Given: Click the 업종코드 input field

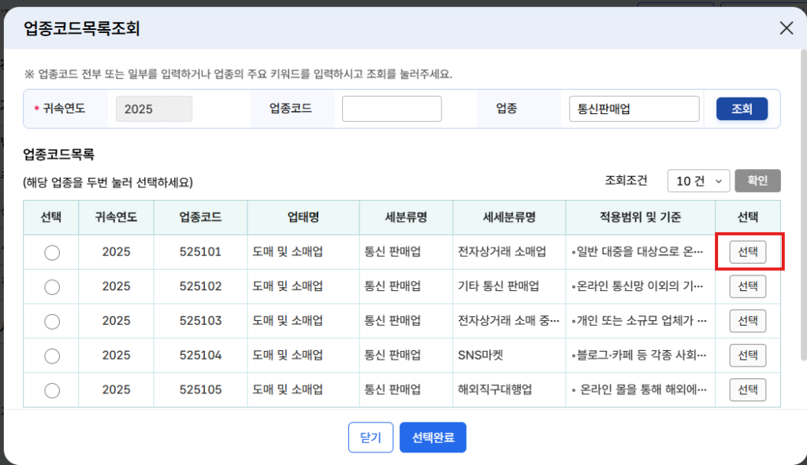Looking at the screenshot, I should 392,109.
